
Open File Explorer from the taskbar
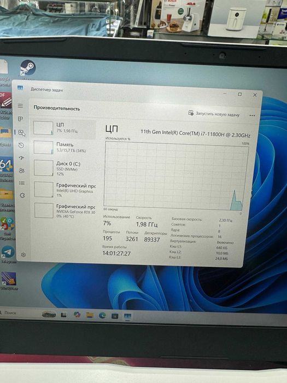pos(90,315)
